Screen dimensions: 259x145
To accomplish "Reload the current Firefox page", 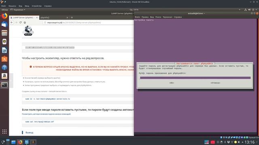I will tap(21, 23).
